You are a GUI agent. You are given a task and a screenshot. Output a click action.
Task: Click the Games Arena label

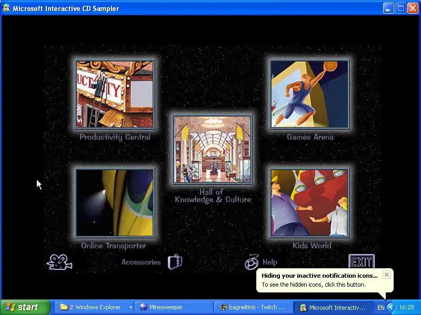click(310, 137)
